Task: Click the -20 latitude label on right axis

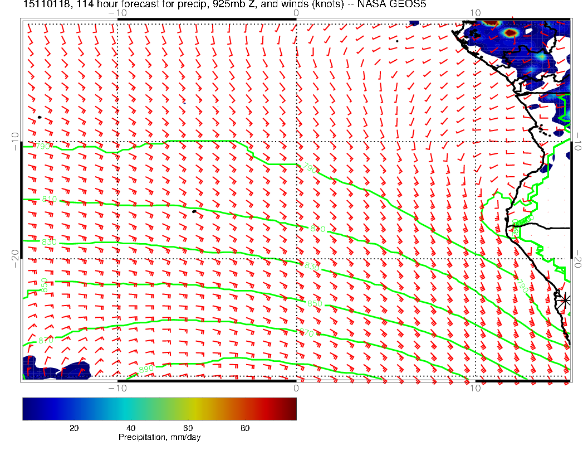Action: click(579, 259)
